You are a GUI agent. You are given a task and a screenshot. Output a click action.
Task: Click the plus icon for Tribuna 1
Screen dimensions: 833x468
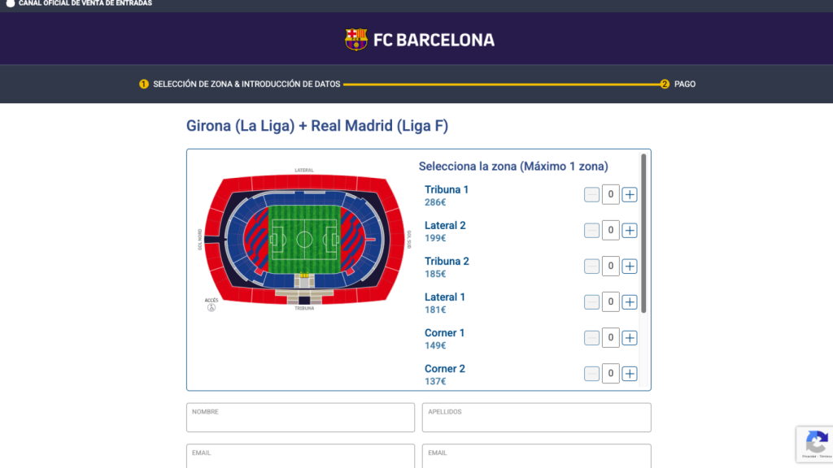point(629,194)
